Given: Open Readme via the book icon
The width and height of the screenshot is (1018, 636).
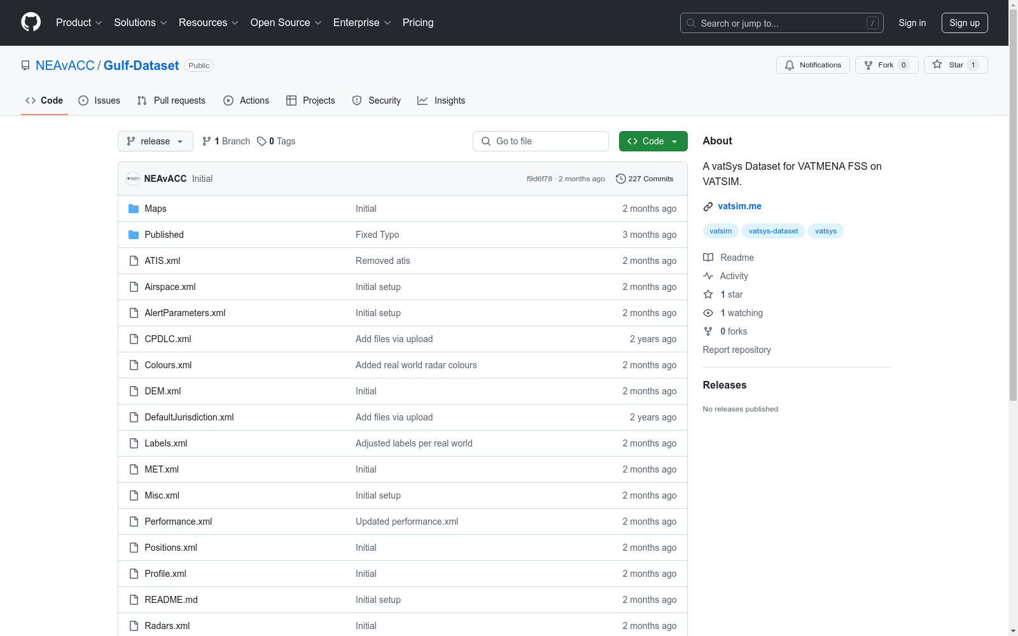Looking at the screenshot, I should point(708,258).
